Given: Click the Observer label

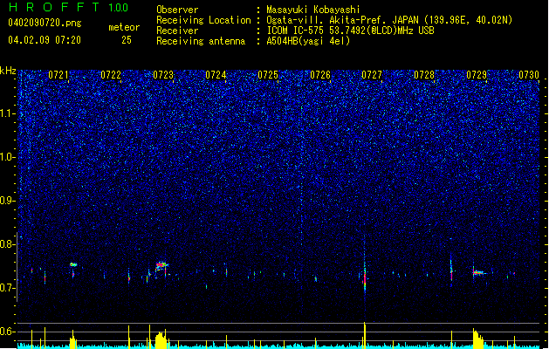Looking at the screenshot, I should (177, 10).
